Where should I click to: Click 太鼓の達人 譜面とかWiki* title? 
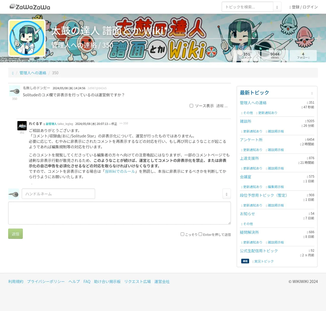[x=109, y=31]
